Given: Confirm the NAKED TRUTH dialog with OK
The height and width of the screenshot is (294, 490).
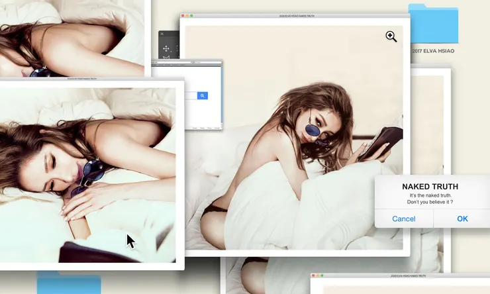Looking at the screenshot, I should [x=462, y=219].
